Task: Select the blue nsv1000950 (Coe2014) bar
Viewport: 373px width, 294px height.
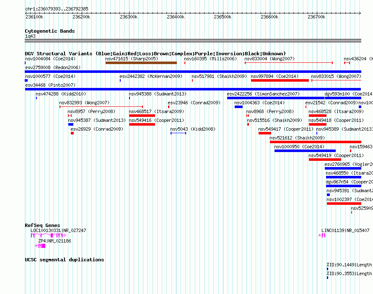Action: (x=305, y=151)
